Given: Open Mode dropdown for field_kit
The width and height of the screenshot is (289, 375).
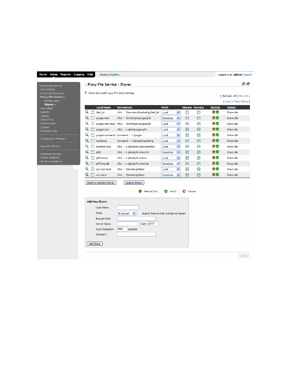Looking at the screenshot, I should tap(171, 112).
